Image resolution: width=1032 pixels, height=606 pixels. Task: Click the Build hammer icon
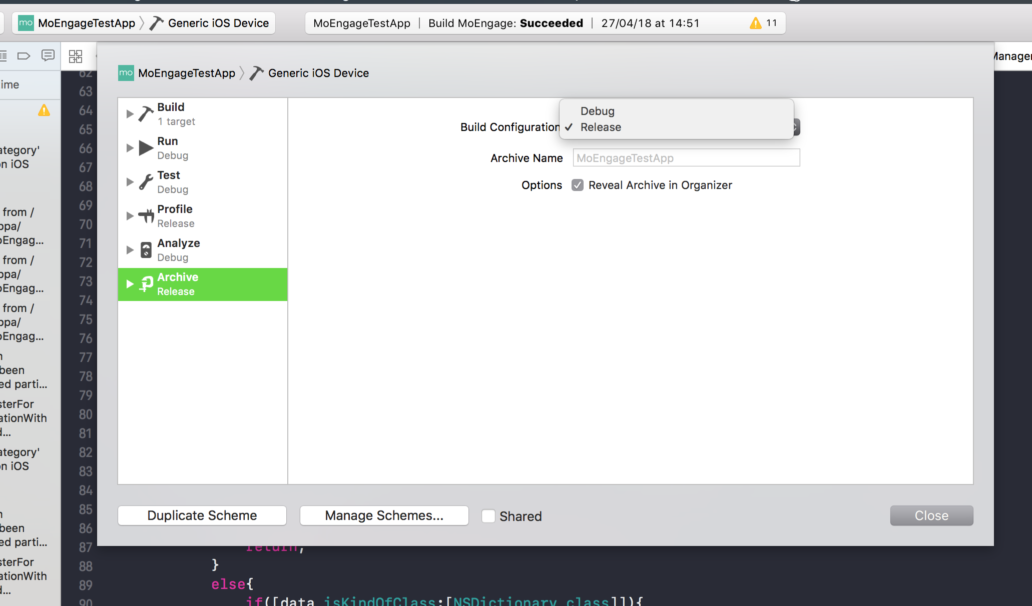point(145,113)
